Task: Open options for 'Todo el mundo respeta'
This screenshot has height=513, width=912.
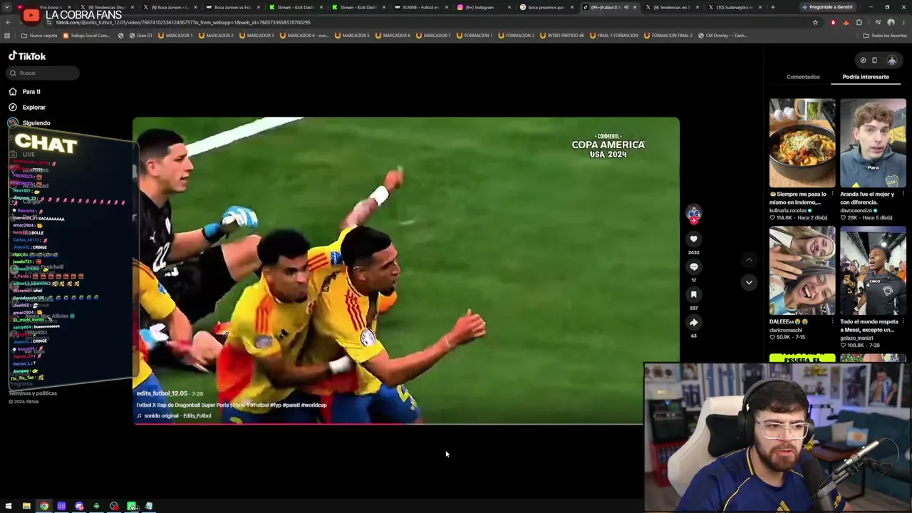Action: pos(903,321)
